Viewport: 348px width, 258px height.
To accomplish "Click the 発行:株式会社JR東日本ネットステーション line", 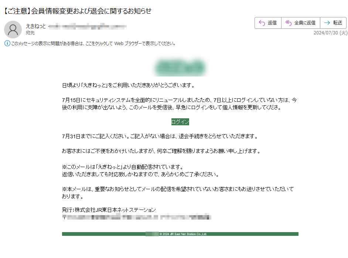I will pos(109,210).
